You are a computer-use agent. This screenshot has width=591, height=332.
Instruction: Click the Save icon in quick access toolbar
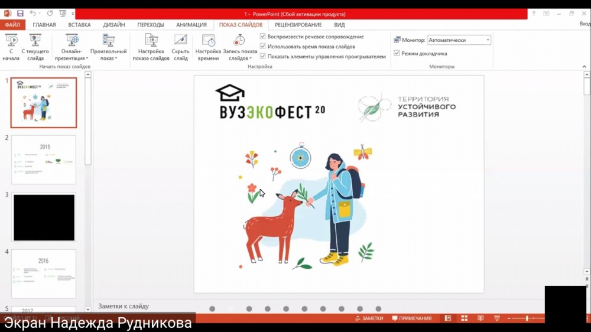pyautogui.click(x=20, y=14)
